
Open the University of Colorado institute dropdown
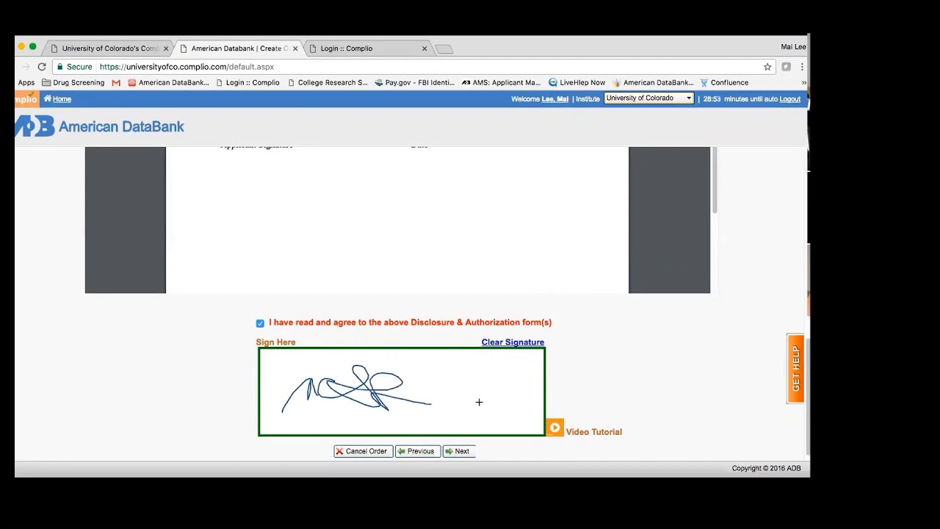click(x=648, y=98)
